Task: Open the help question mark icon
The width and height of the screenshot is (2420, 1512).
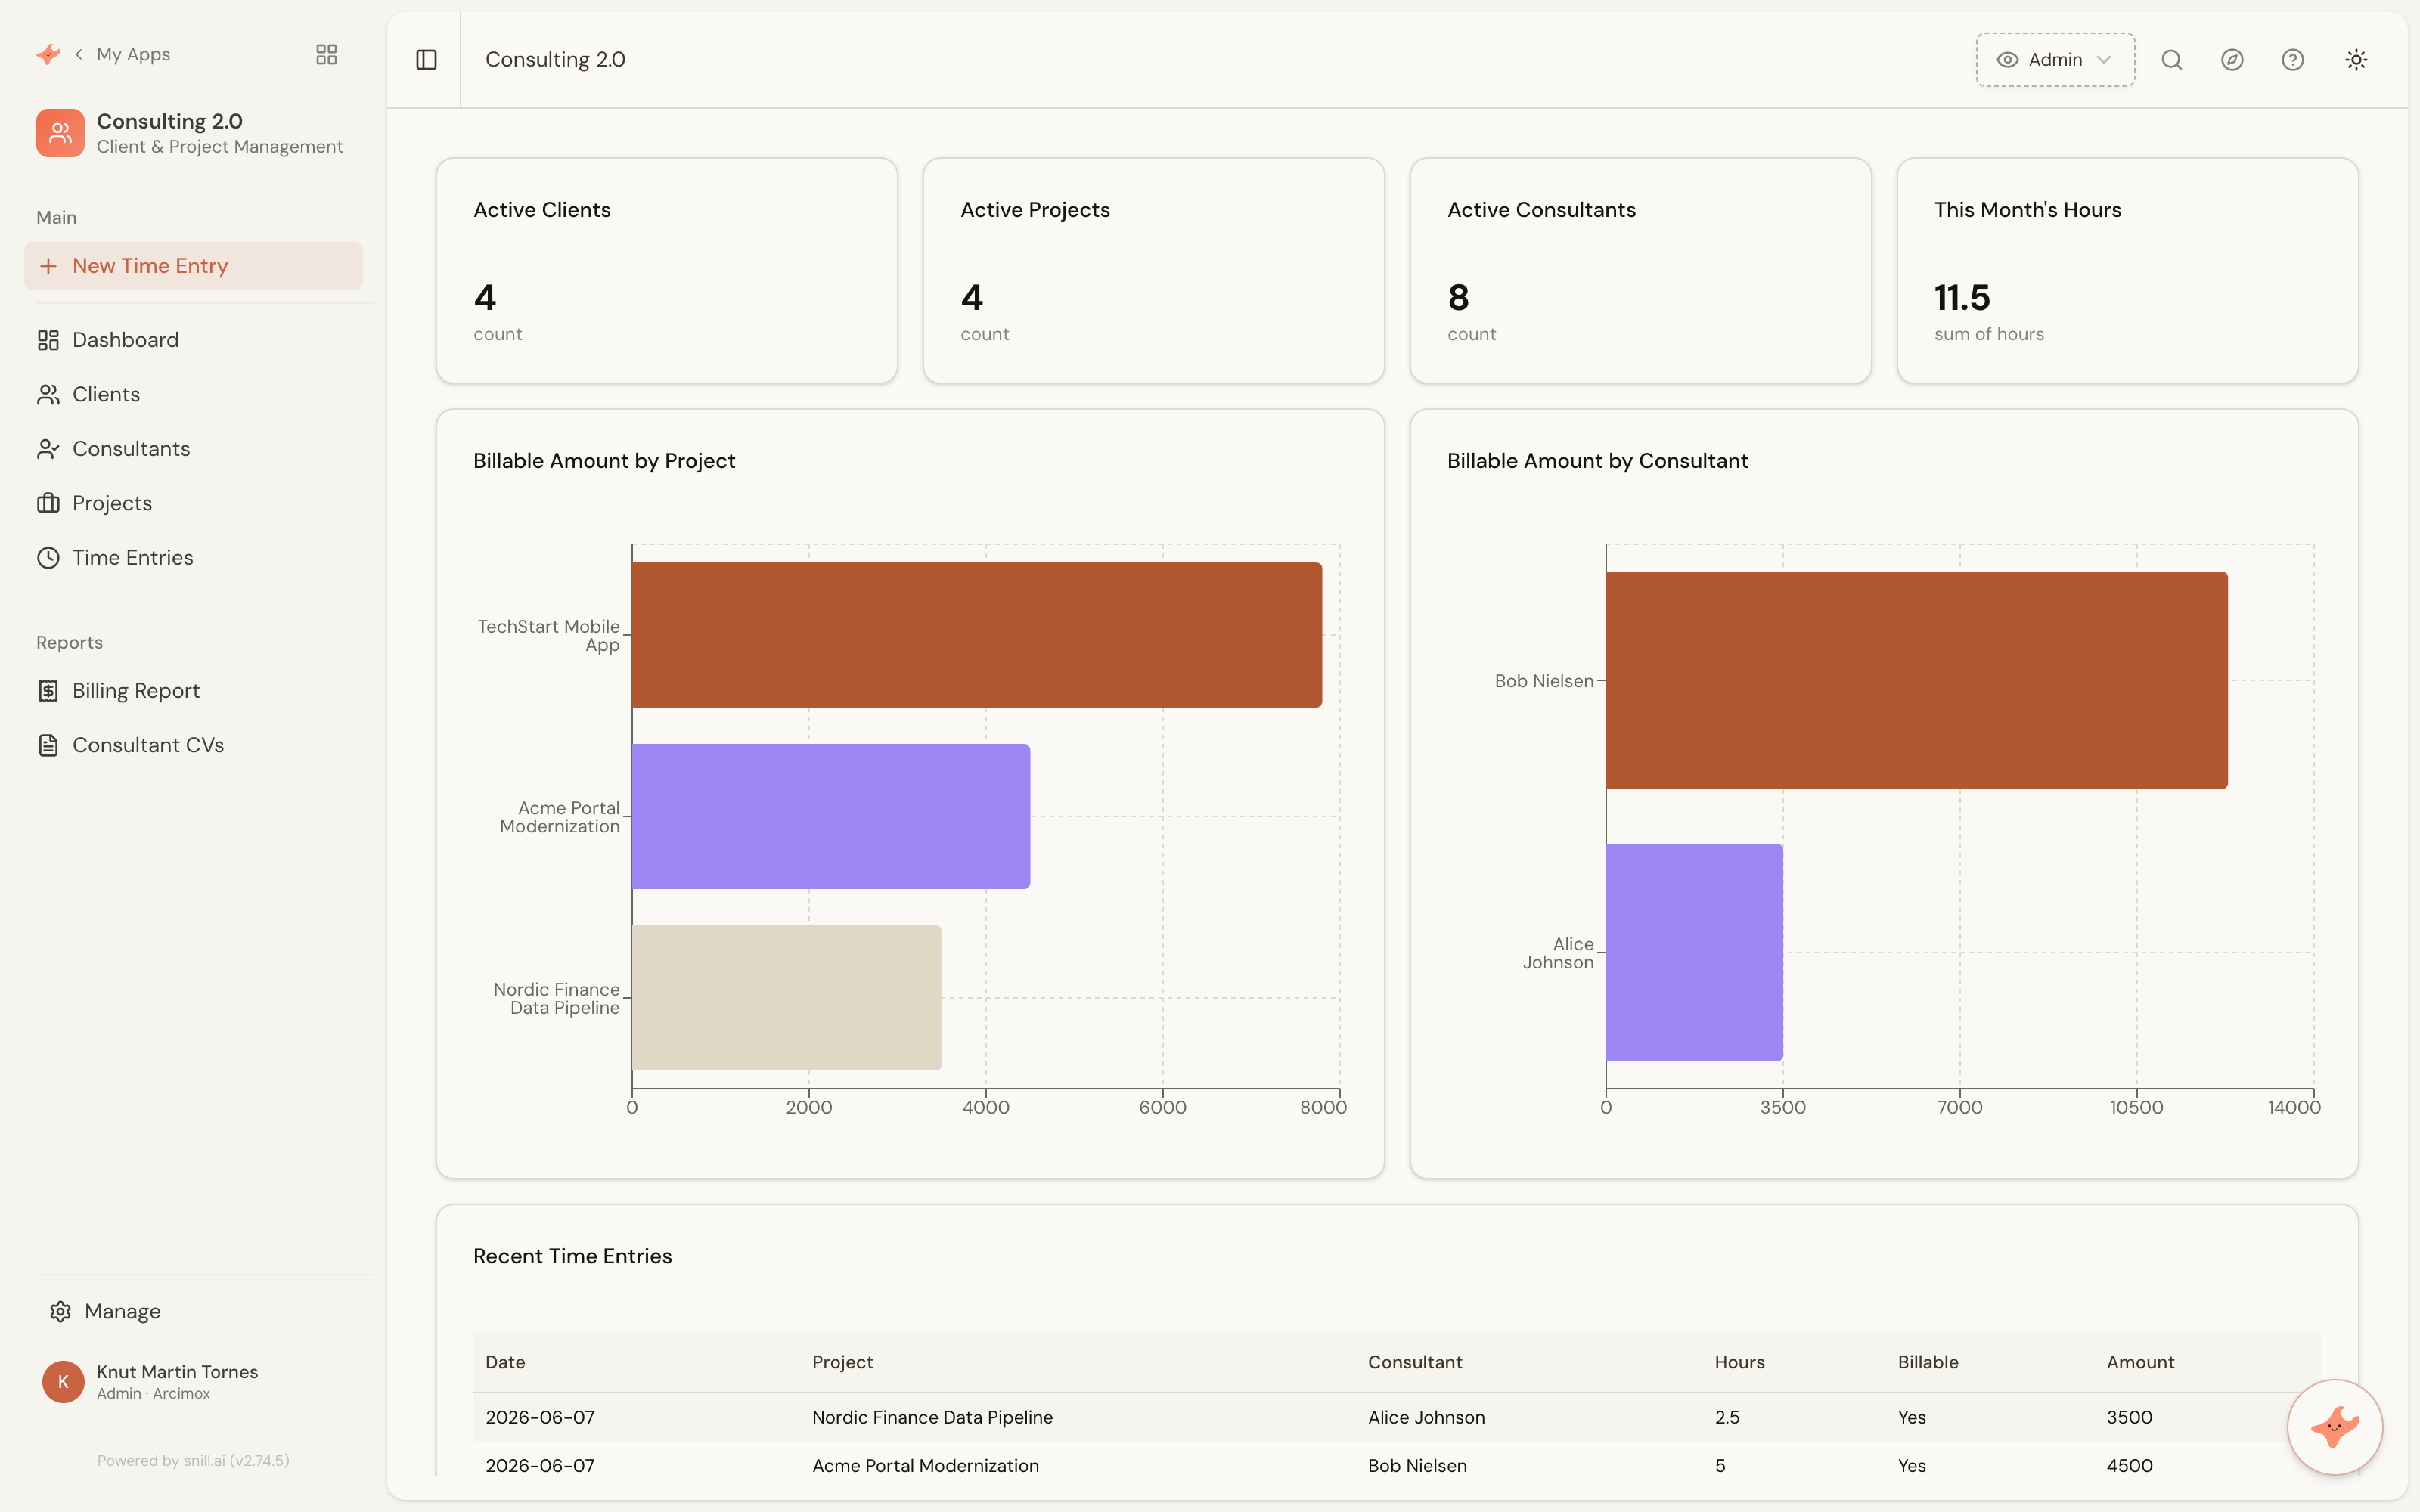Action: pyautogui.click(x=2293, y=60)
